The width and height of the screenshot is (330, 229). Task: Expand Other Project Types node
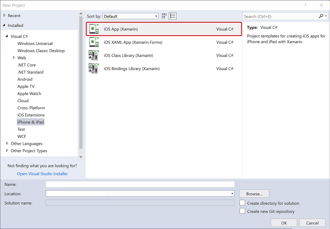pyautogui.click(x=7, y=150)
